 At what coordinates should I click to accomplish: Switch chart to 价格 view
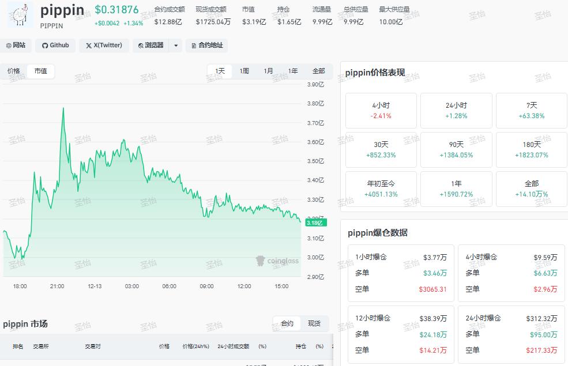(x=14, y=71)
